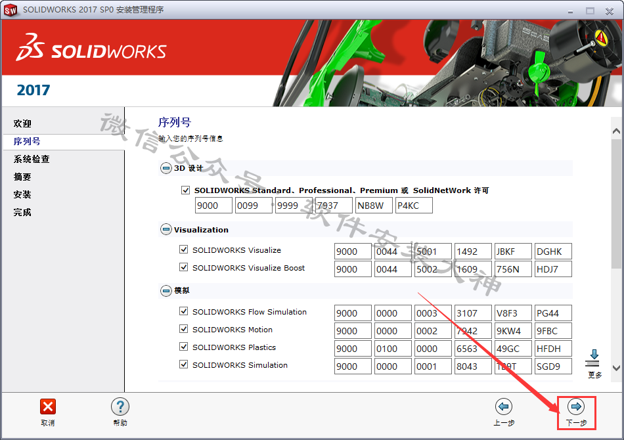The height and width of the screenshot is (440, 624).
Task: Collapse the 模拟 (Simulation) section
Action: click(166, 291)
